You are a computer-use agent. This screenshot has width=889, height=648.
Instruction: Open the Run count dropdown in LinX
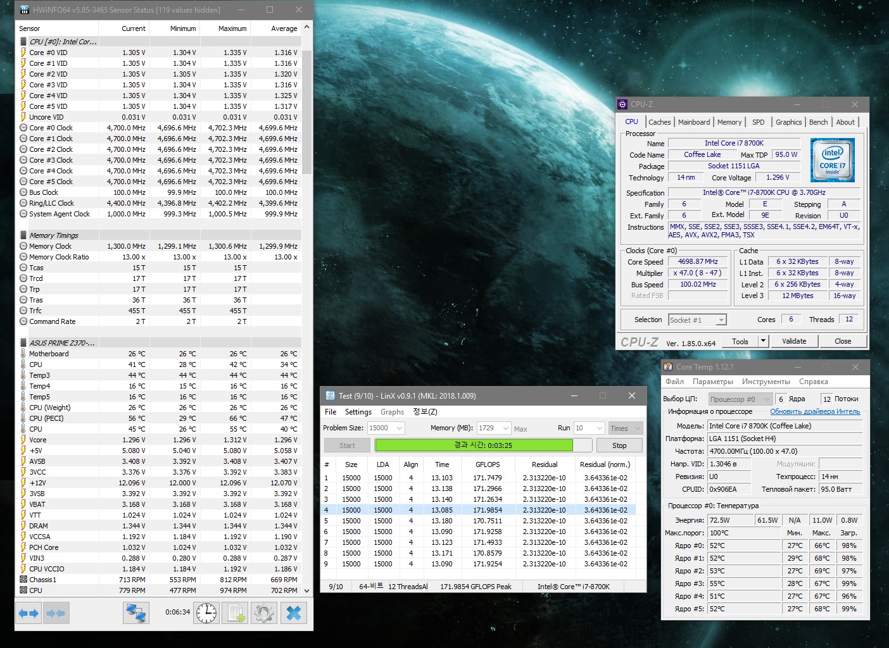coord(599,428)
